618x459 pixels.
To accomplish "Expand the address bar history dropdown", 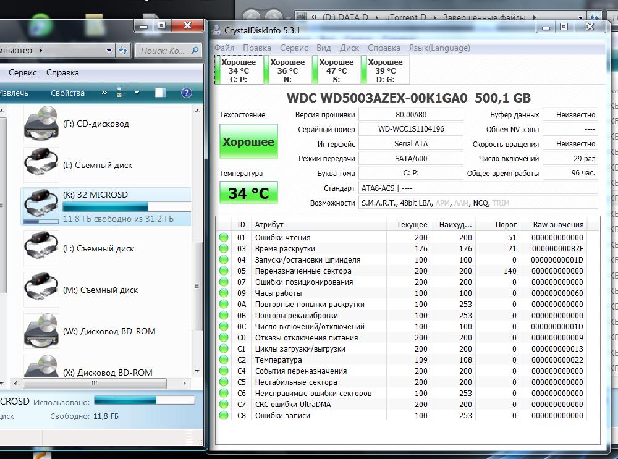I will coord(109,51).
